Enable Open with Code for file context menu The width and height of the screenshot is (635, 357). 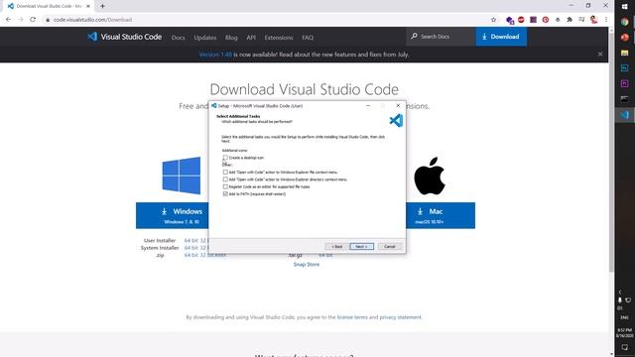[225, 172]
